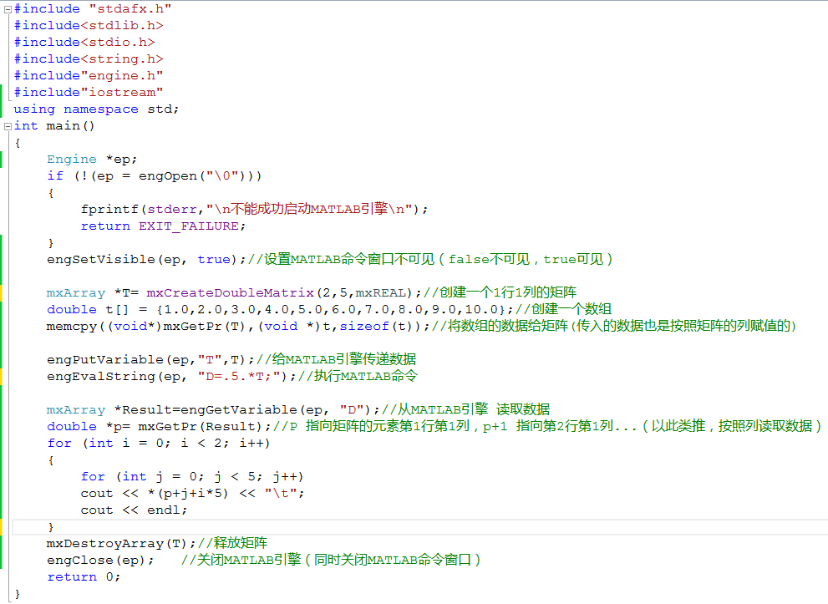Click the #include"iostream" line
The width and height of the screenshot is (828, 604).
[x=89, y=93]
